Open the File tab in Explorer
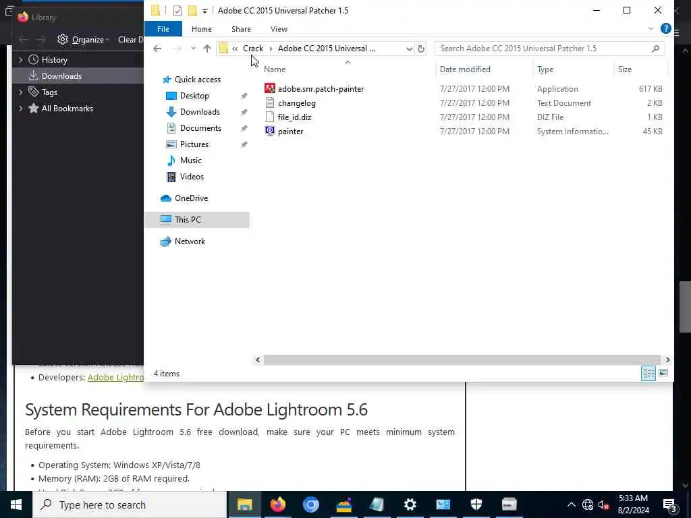691x518 pixels. click(x=163, y=28)
